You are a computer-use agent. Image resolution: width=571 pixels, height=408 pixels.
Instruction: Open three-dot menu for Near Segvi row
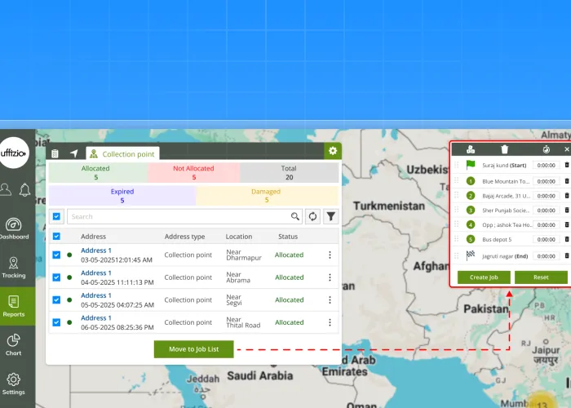click(x=330, y=299)
